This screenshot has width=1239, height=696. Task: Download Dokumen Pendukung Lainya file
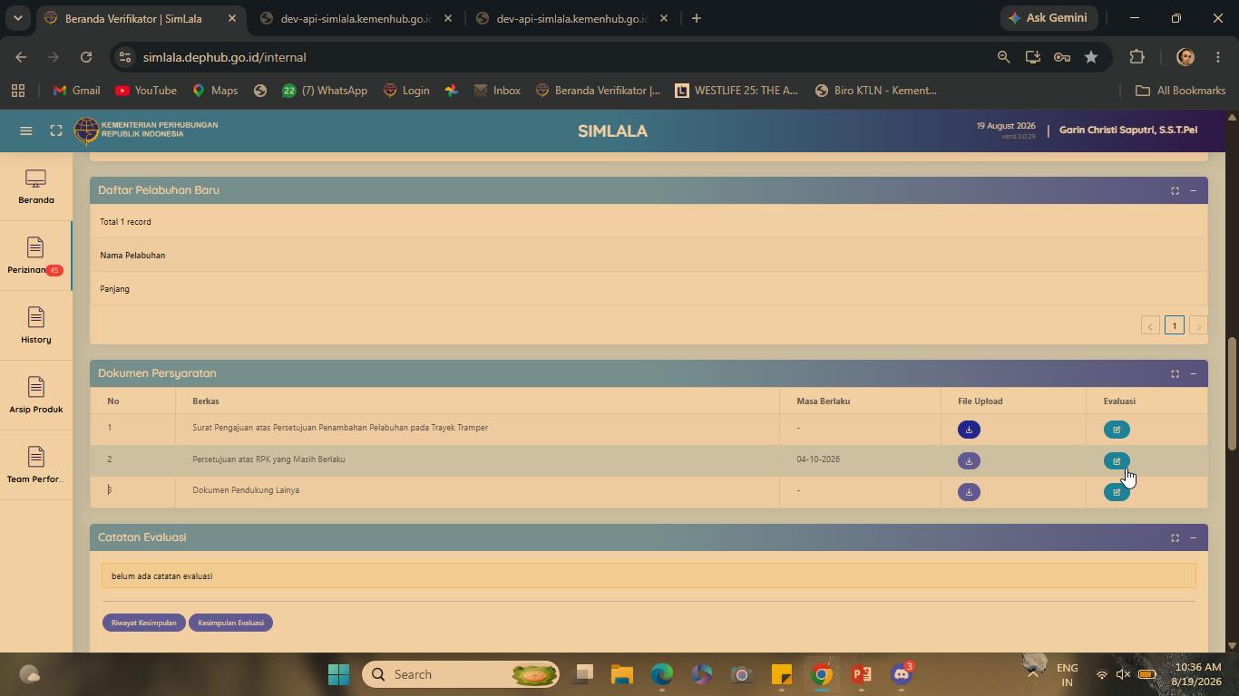point(969,492)
